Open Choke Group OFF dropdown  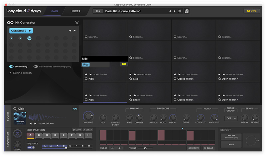pos(231,118)
